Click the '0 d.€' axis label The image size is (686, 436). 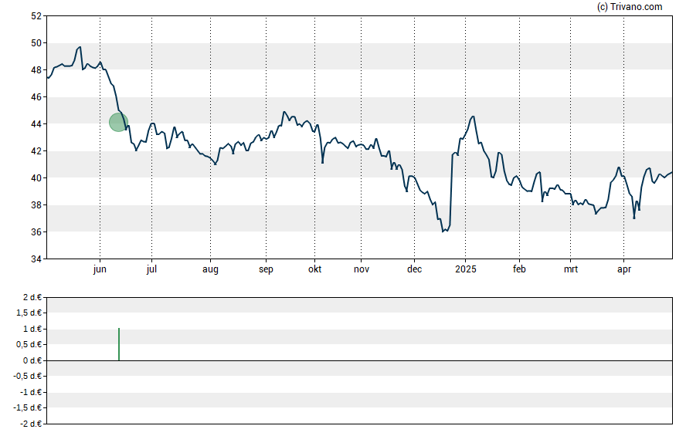pyautogui.click(x=32, y=360)
